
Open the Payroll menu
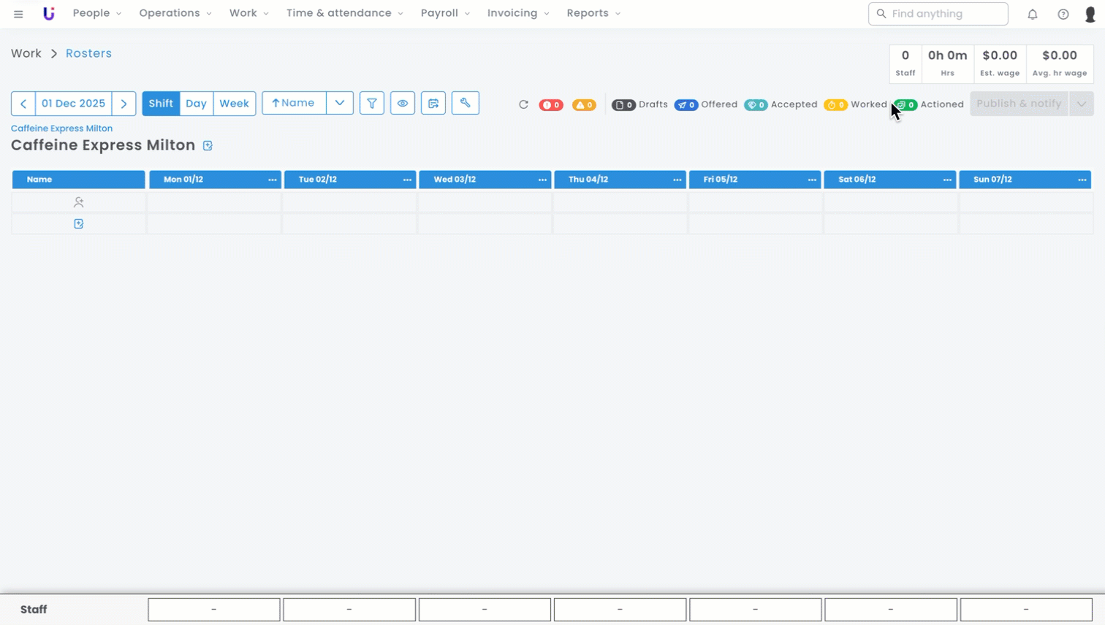[x=445, y=13]
